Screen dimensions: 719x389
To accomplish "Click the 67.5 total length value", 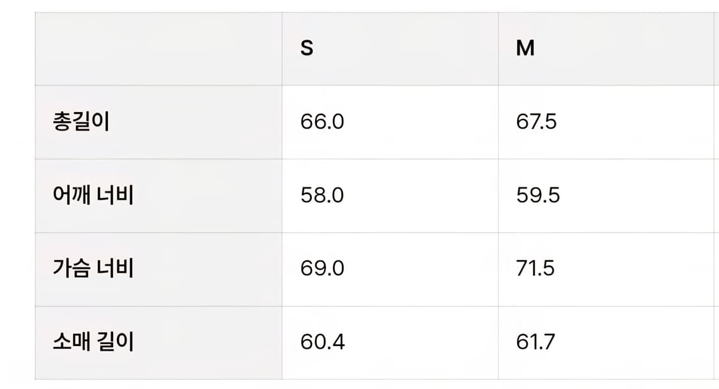I will [536, 122].
